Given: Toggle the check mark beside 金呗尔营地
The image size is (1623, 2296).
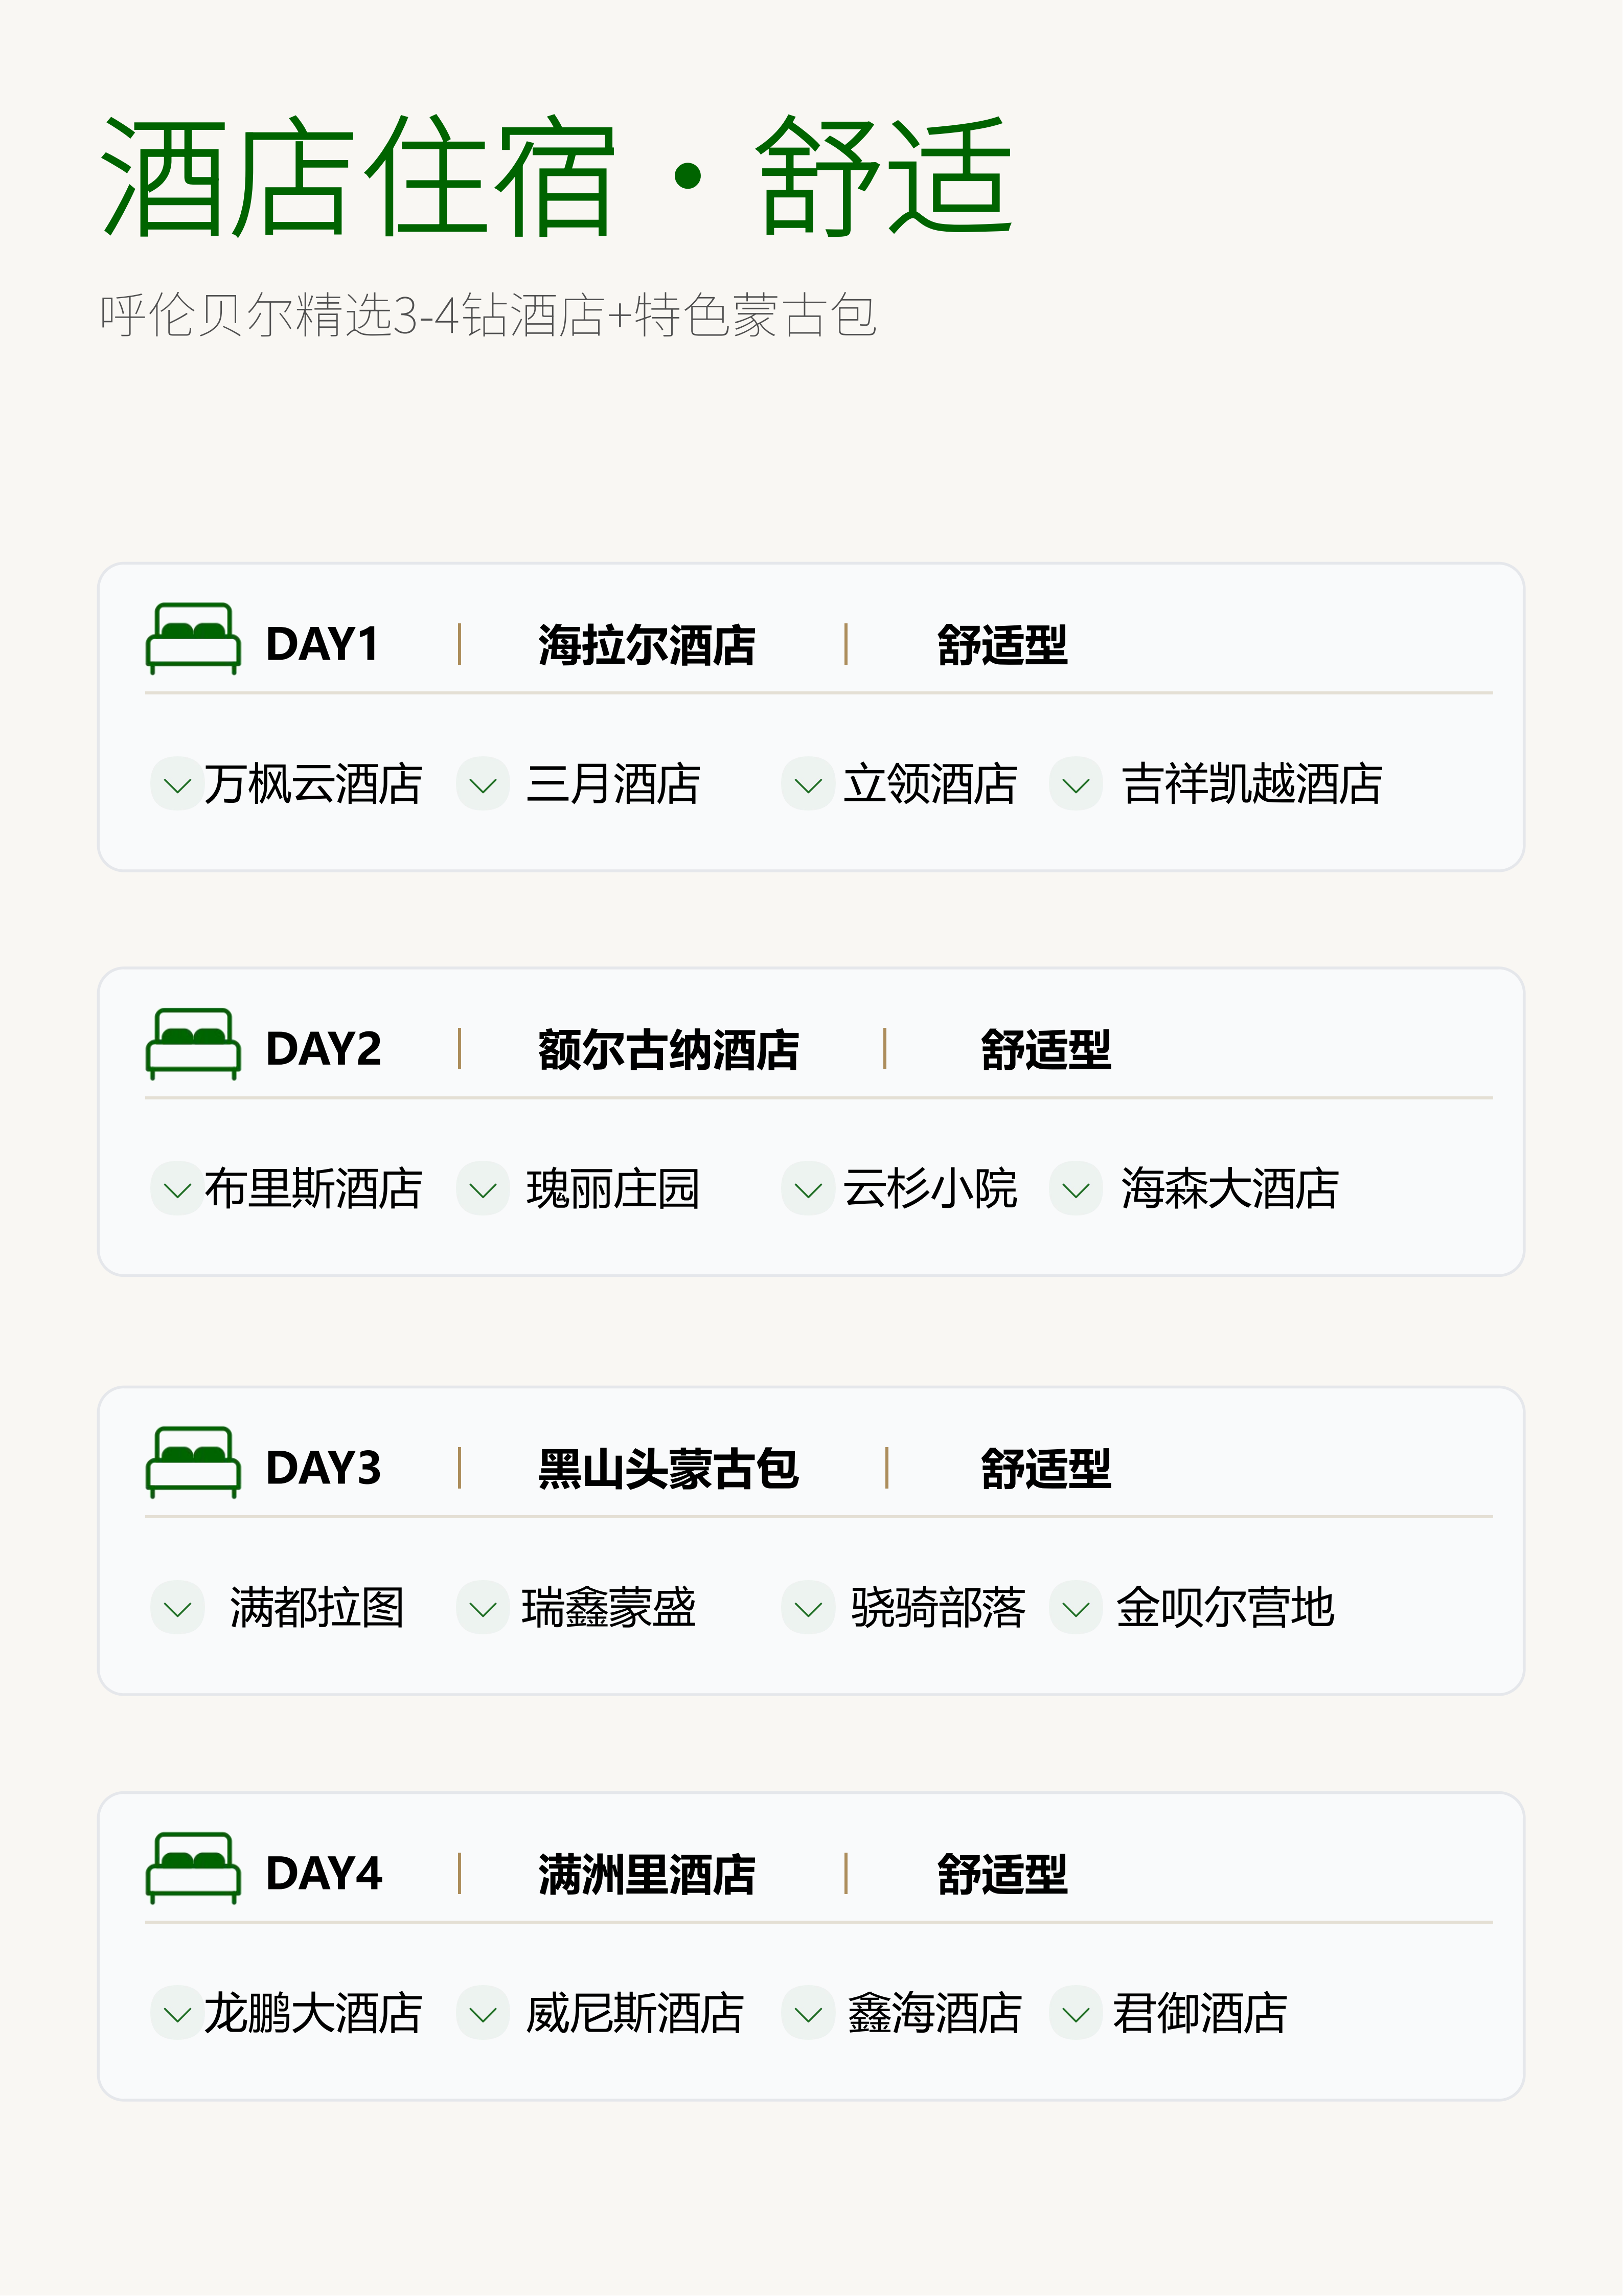Looking at the screenshot, I should click(x=1076, y=1609).
